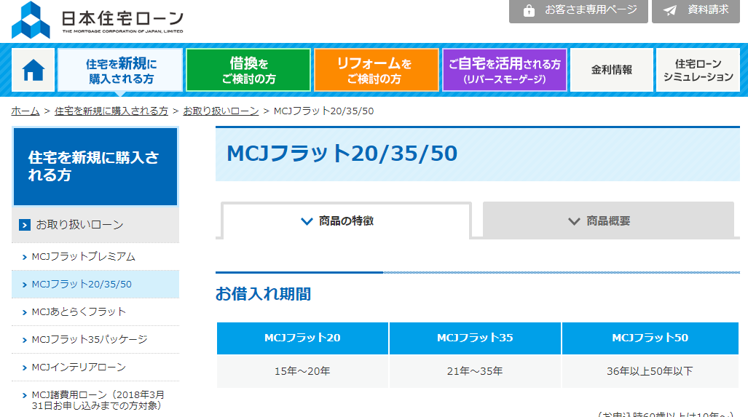Go to the home icon in navigation bar
Screen dimensions: 748x417
(x=33, y=70)
